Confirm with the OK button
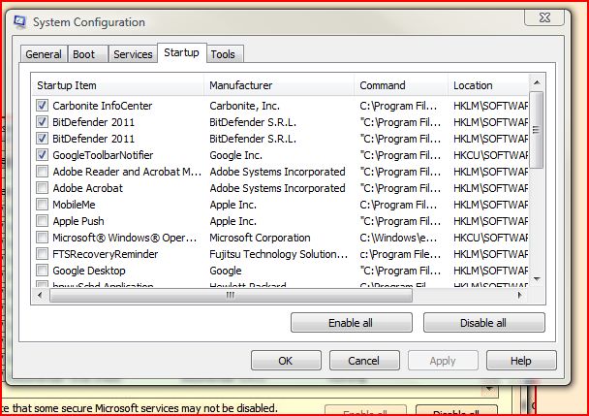The width and height of the screenshot is (589, 416). point(286,361)
